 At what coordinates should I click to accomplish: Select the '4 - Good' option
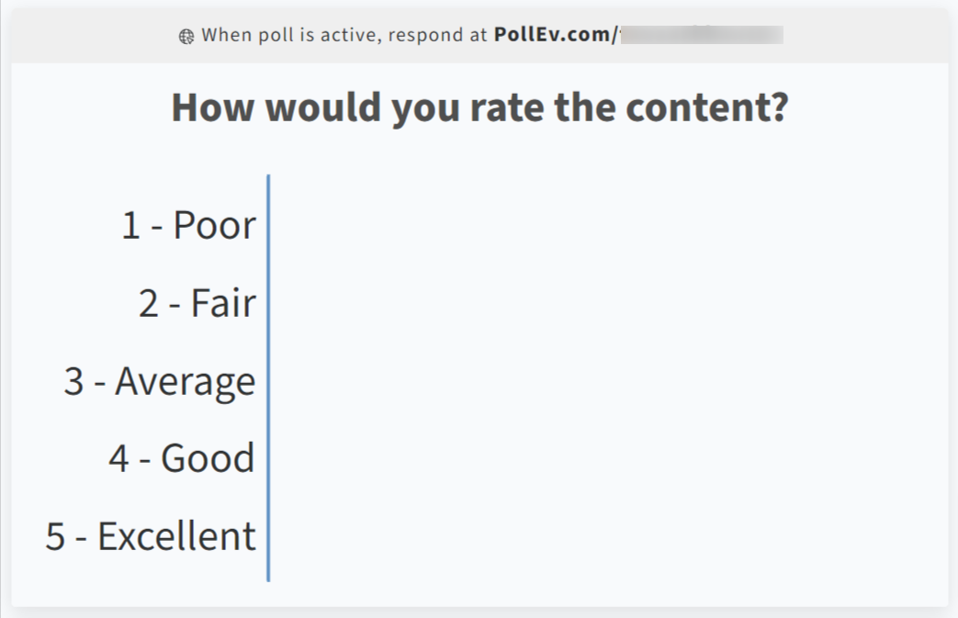pos(181,458)
